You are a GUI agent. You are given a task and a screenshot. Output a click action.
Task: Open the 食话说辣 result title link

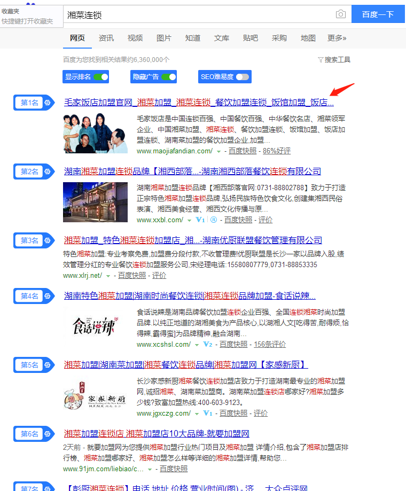(x=190, y=295)
